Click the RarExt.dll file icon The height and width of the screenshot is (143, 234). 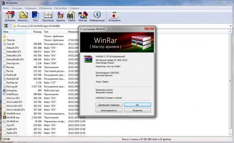click(x=4, y=75)
